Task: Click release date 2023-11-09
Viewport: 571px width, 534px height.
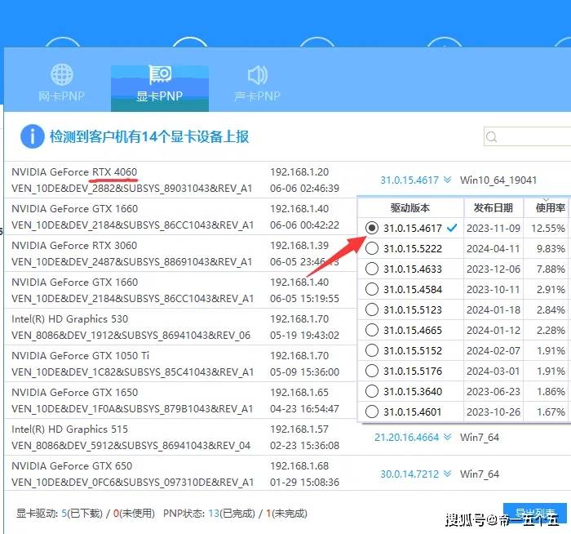Action: point(494,229)
